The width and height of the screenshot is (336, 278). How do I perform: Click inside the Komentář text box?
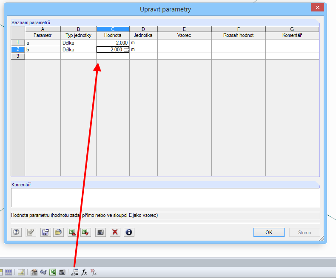click(165, 198)
